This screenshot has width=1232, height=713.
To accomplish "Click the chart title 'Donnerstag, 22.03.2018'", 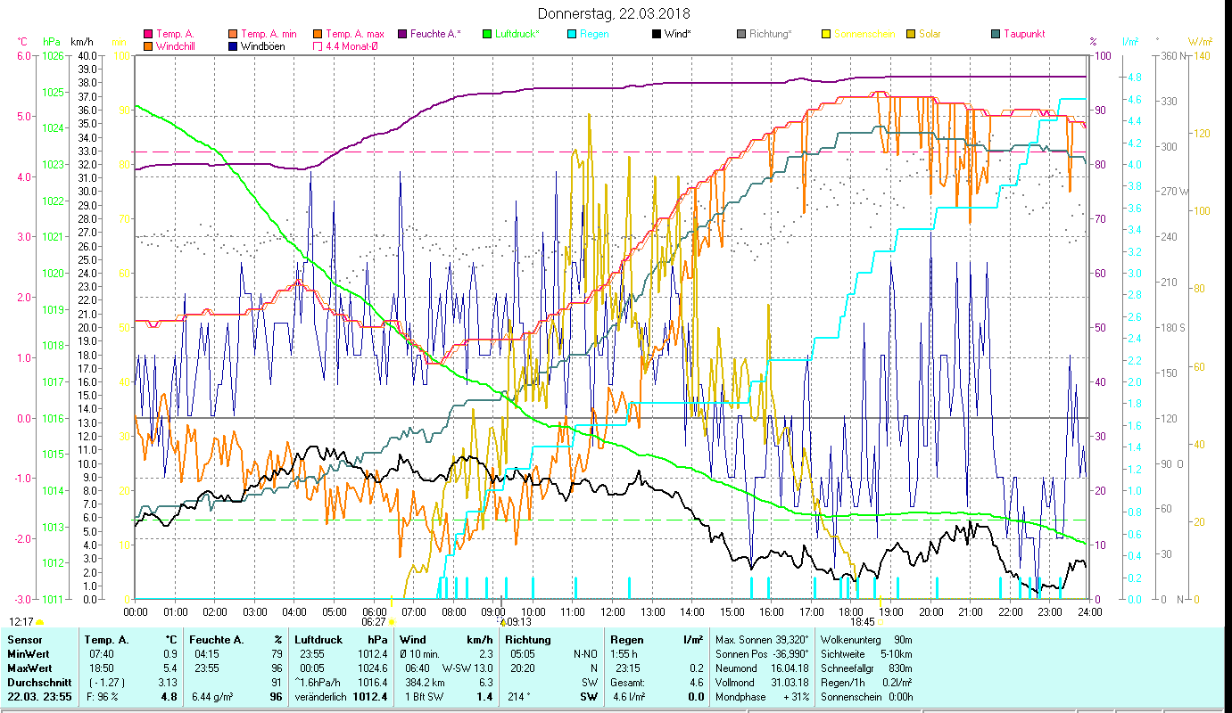I will tap(615, 13).
